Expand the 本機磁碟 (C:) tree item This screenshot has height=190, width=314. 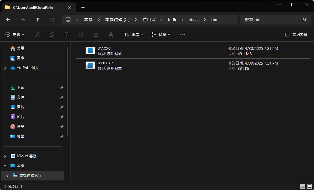coord(7,175)
